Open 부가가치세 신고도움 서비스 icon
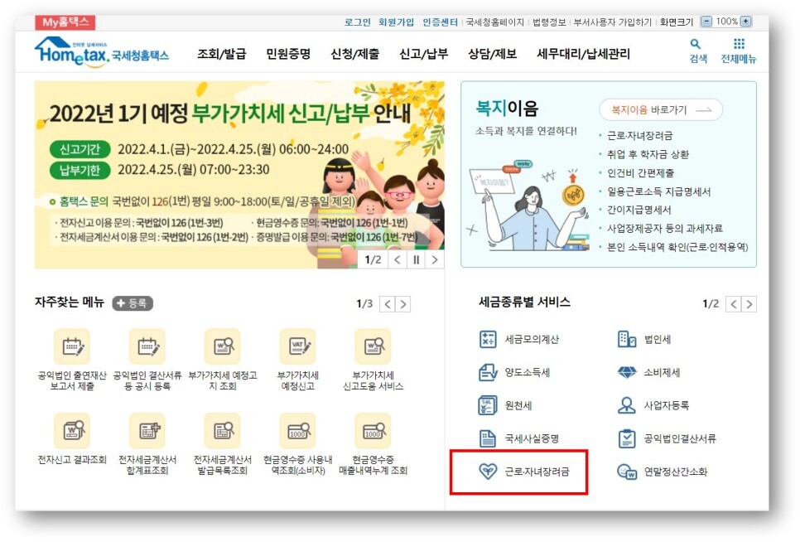This screenshot has height=542, width=800. [373, 346]
